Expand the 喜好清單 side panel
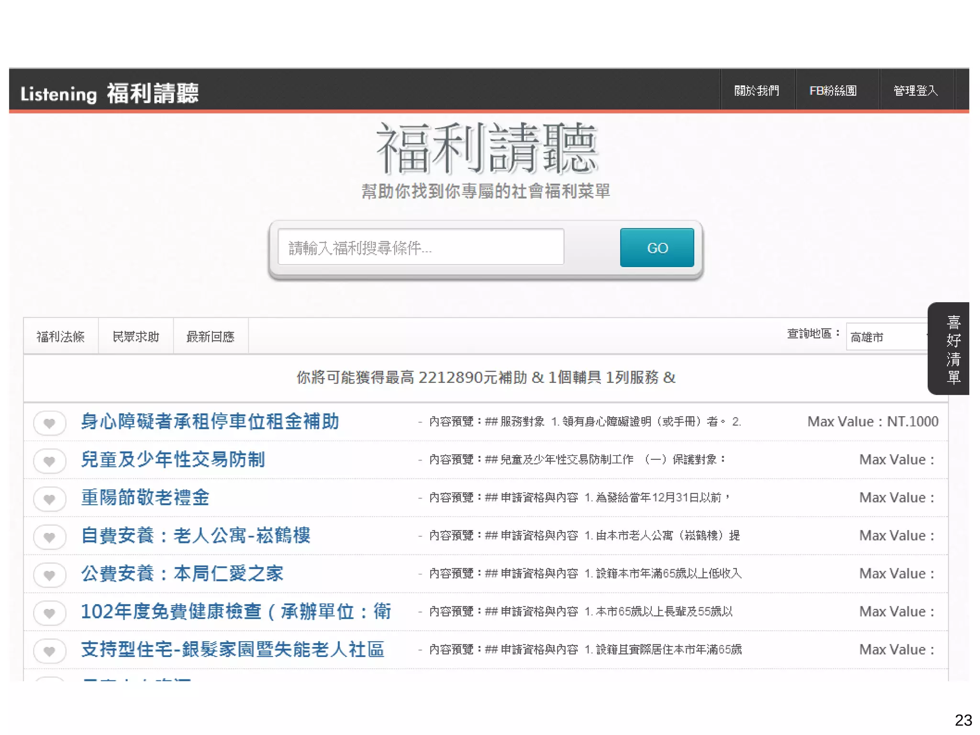 click(x=952, y=349)
